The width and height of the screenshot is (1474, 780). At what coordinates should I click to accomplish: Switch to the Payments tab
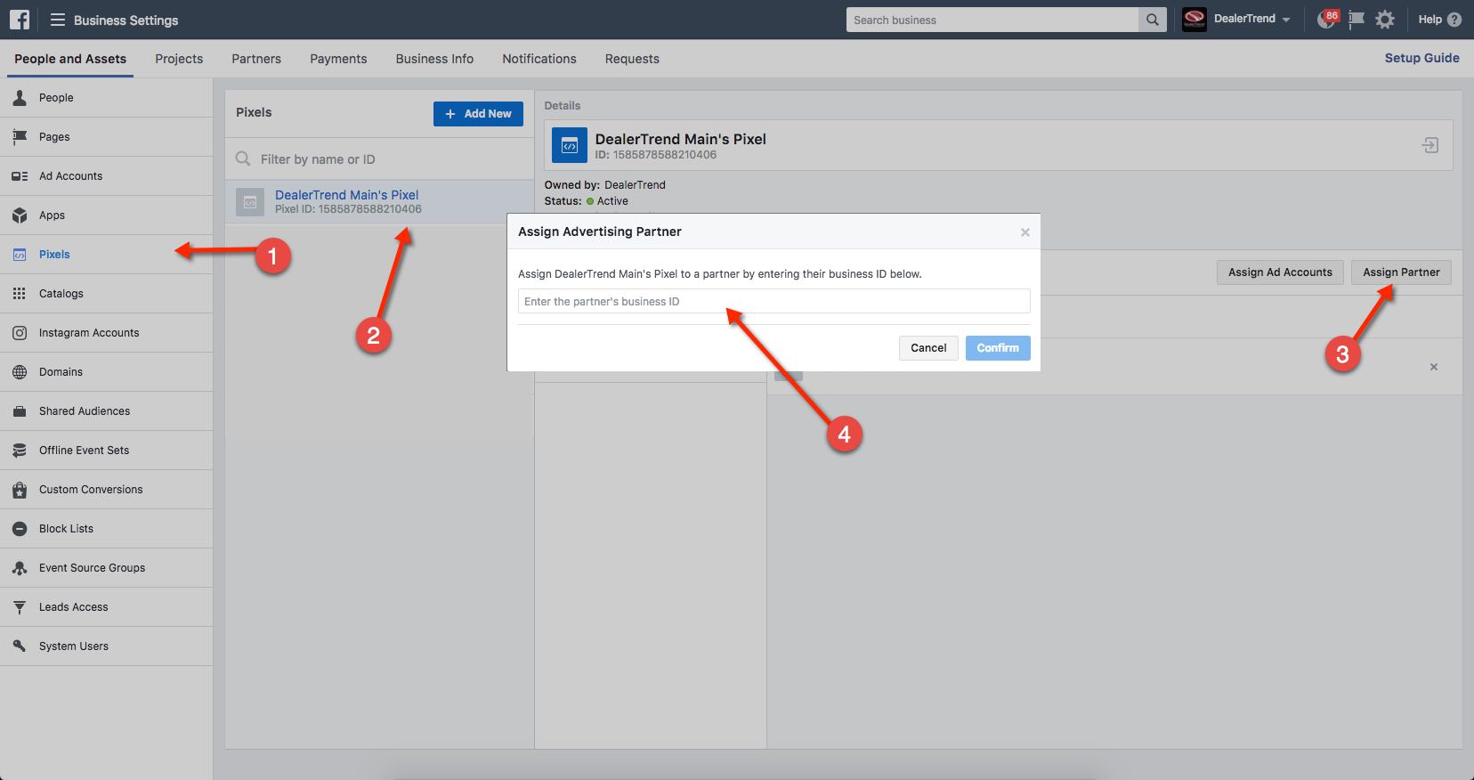[x=338, y=59]
